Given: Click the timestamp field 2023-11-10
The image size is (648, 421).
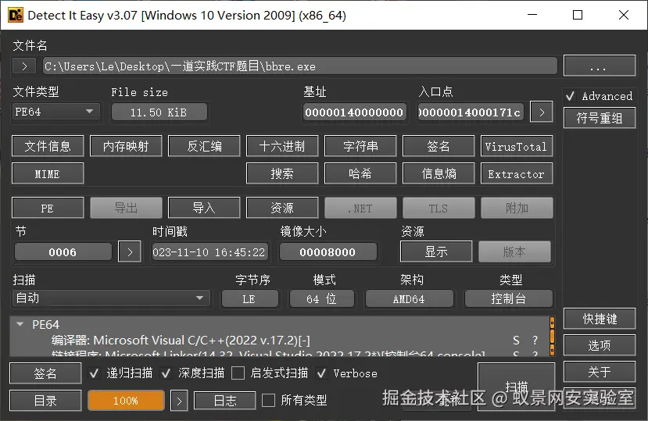Looking at the screenshot, I should click(x=209, y=252).
